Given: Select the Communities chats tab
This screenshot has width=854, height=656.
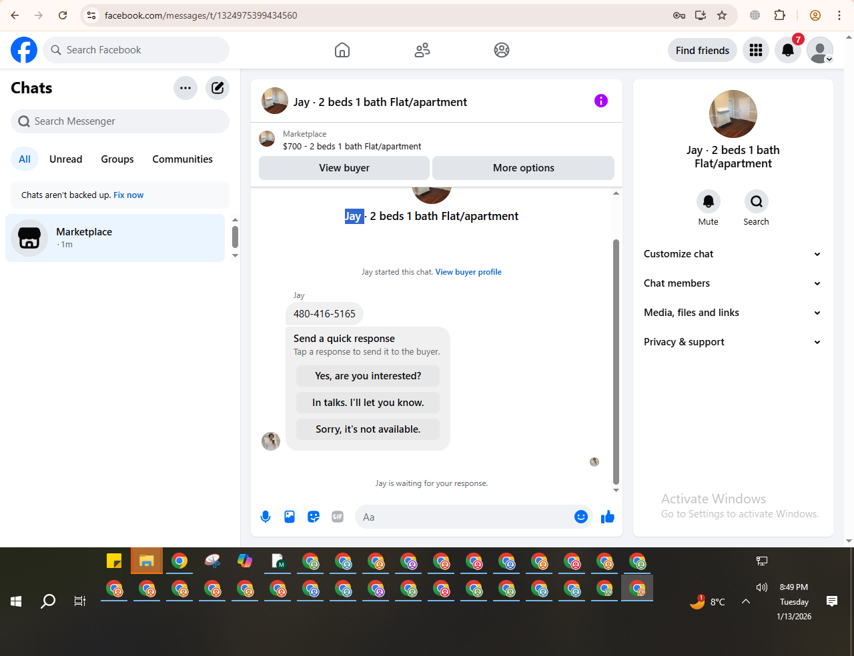Looking at the screenshot, I should coord(183,159).
